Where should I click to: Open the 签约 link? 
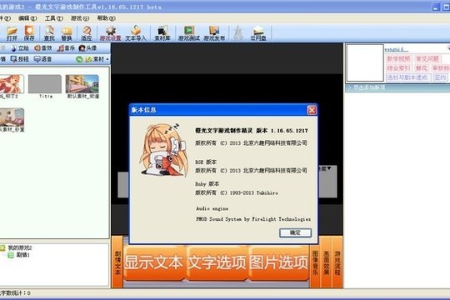440,77
